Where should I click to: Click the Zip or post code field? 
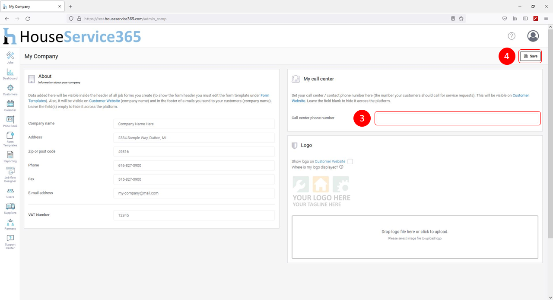click(194, 151)
